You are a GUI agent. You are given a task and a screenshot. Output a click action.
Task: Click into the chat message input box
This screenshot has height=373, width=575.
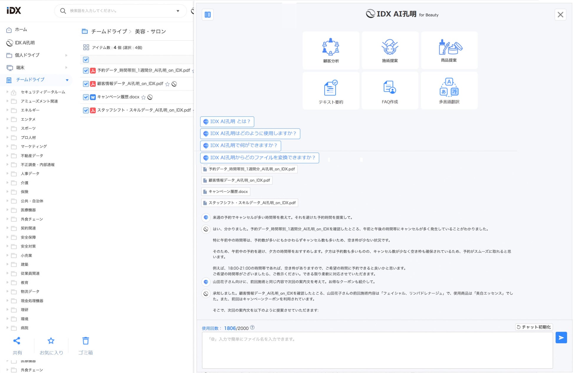coord(377,350)
